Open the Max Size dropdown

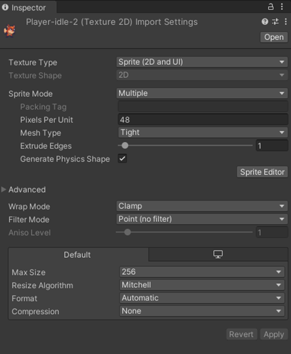tap(202, 272)
